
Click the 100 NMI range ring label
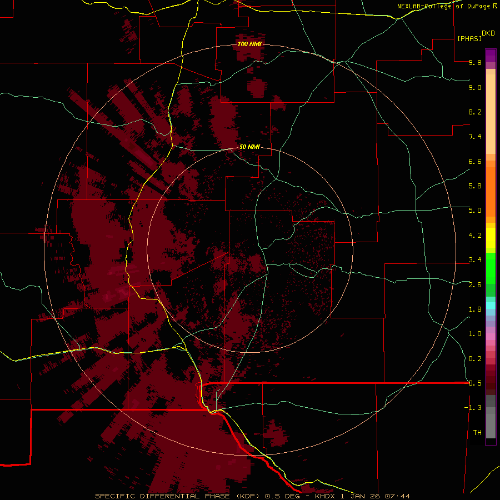tap(249, 44)
